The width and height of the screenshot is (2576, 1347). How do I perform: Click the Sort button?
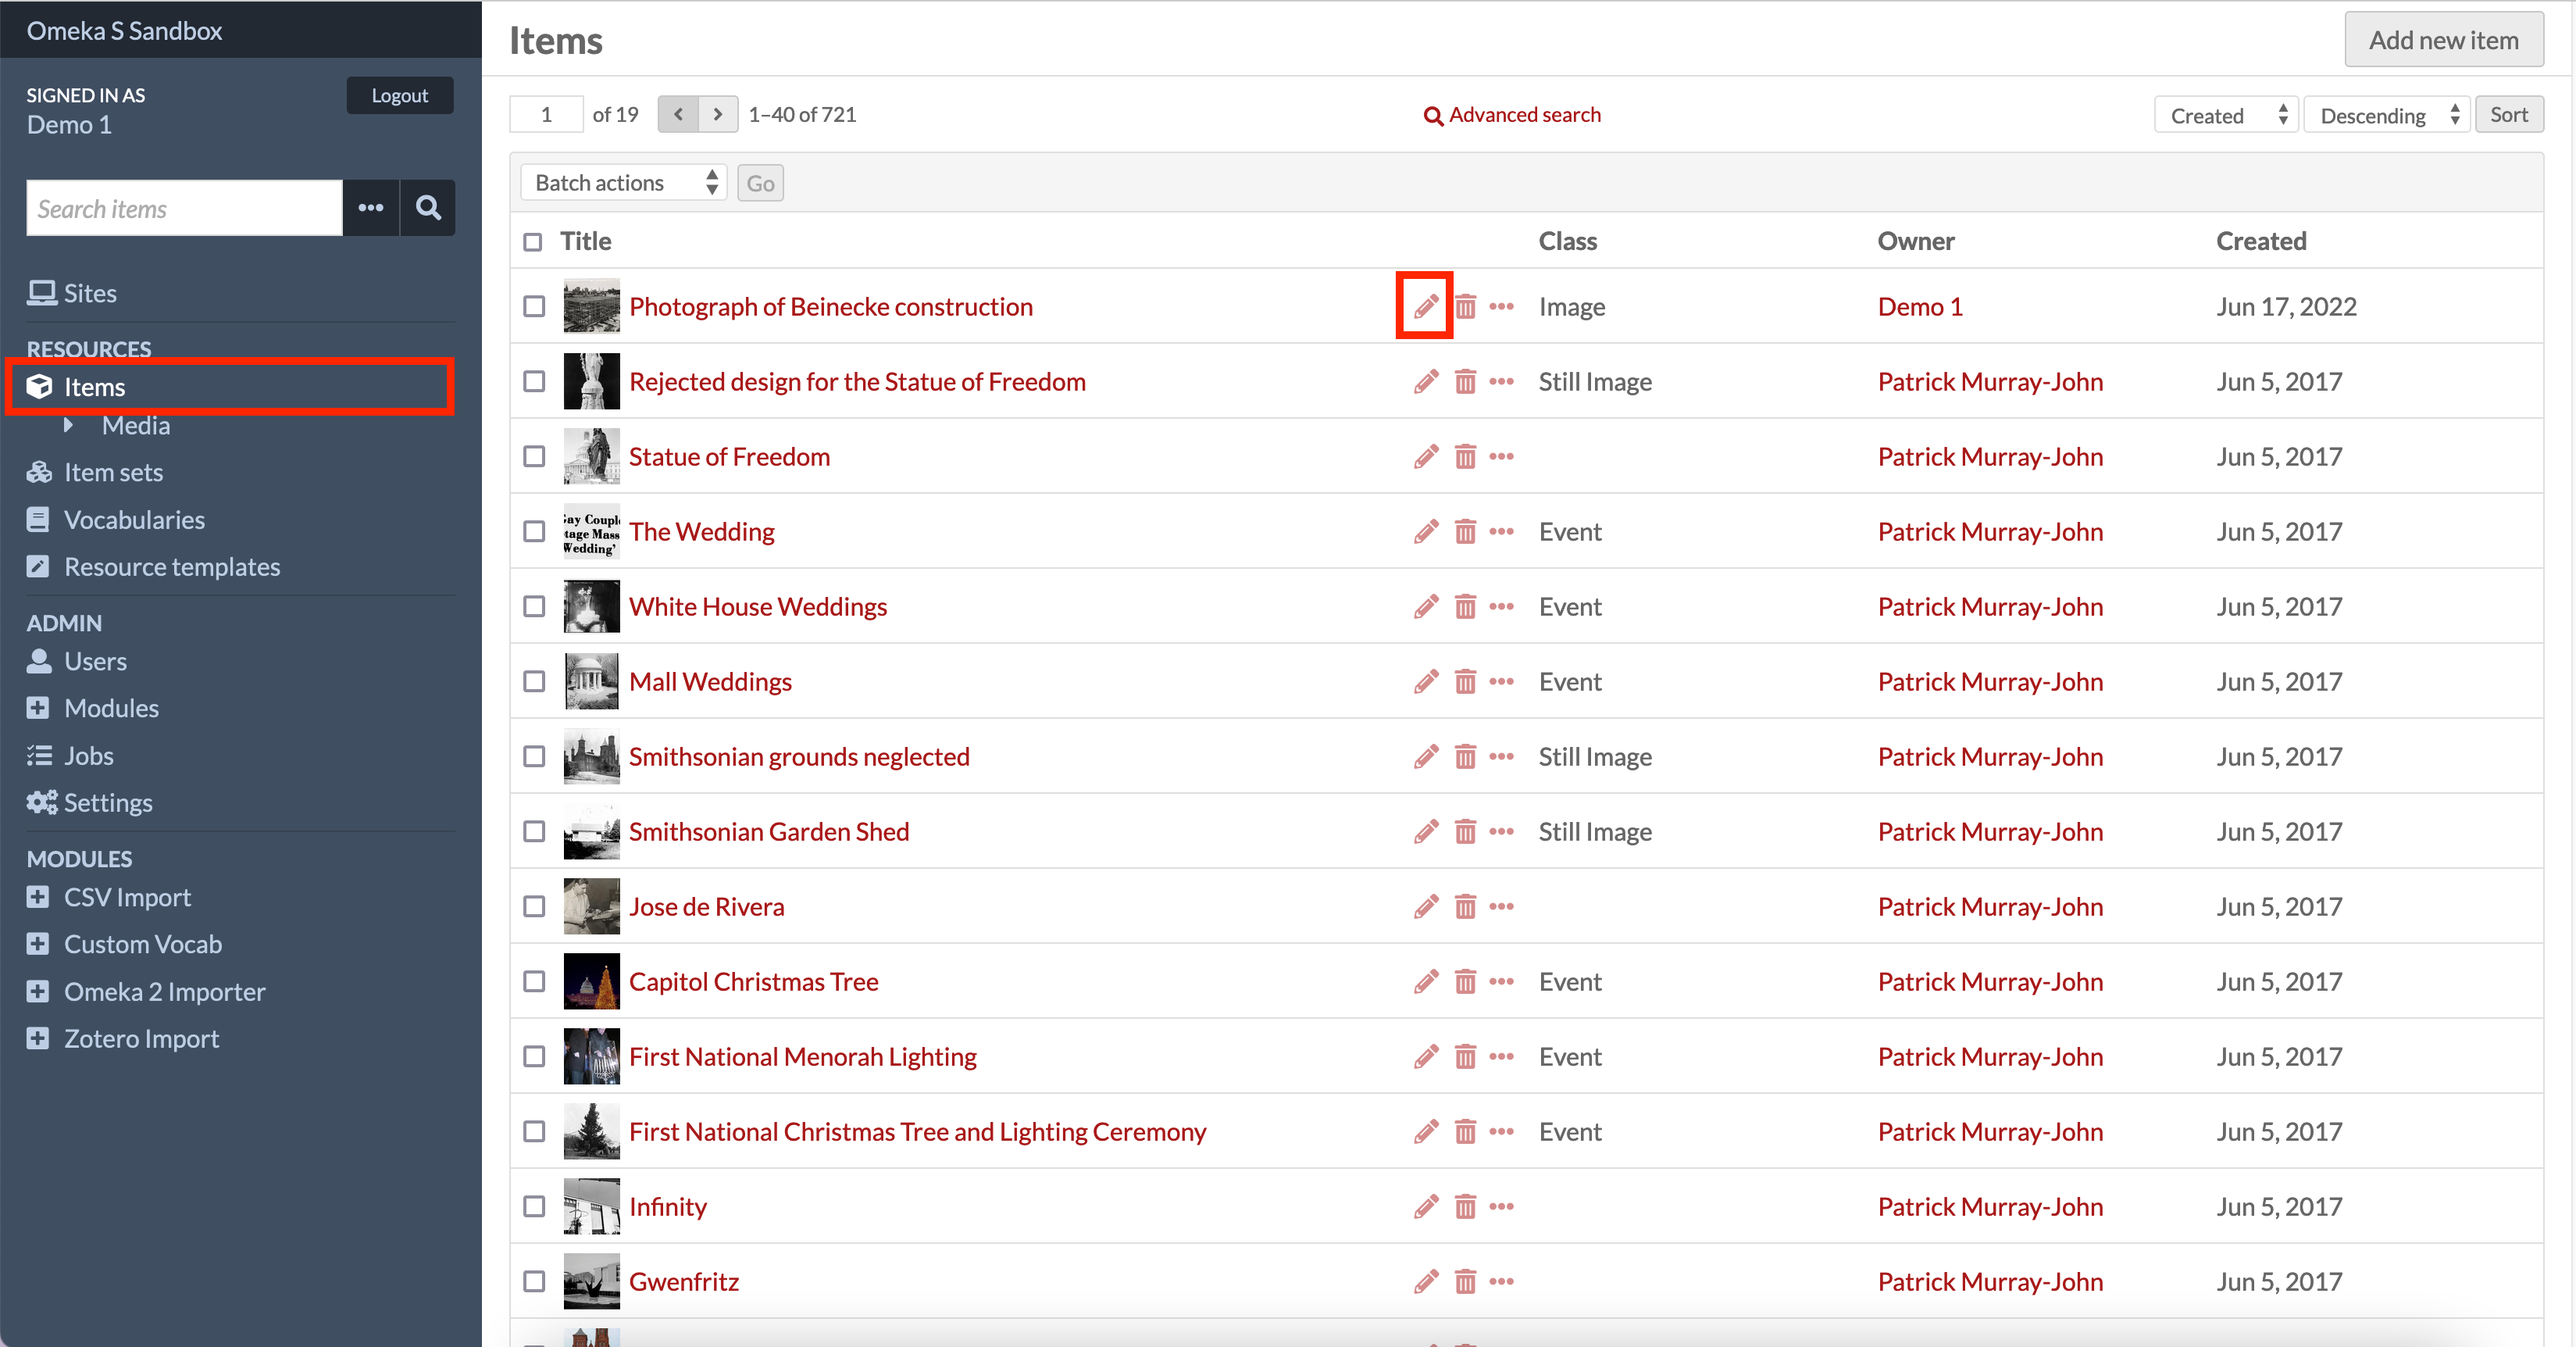2509,115
